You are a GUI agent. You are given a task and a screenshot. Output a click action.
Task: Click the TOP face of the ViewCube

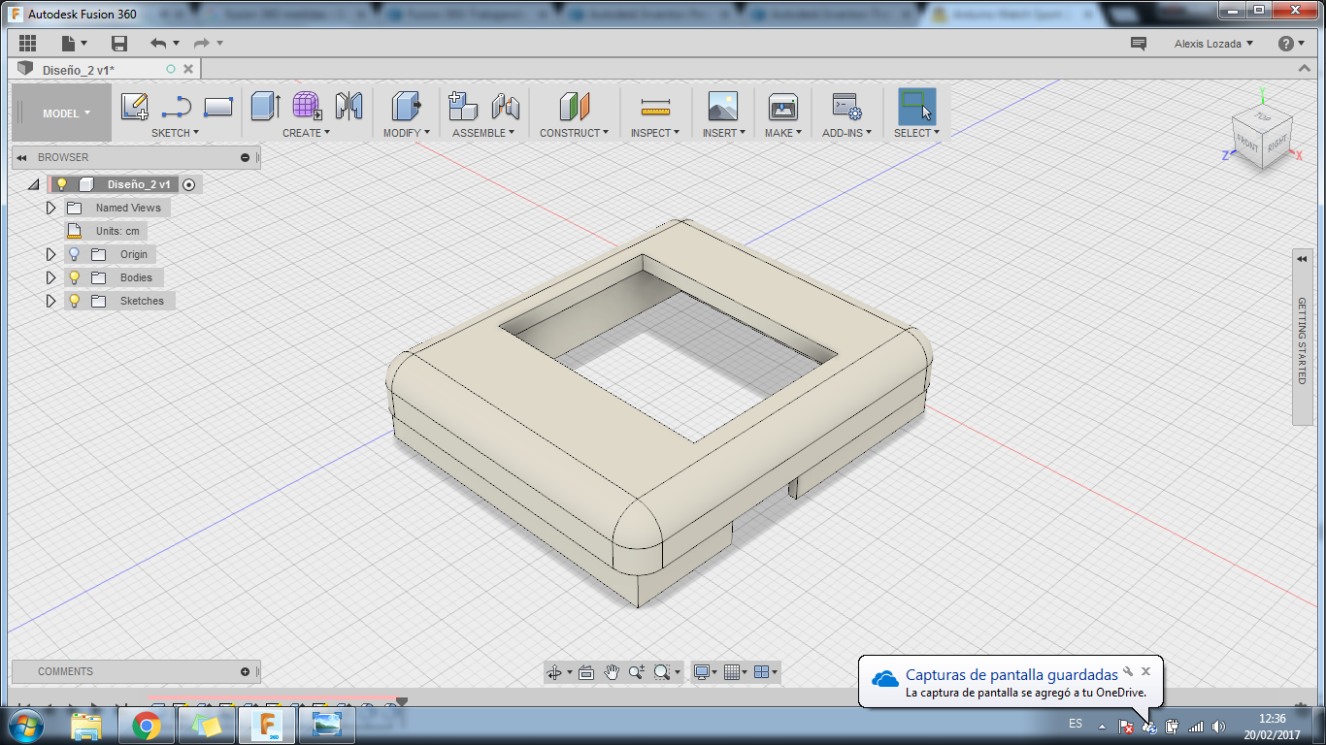(x=1263, y=116)
